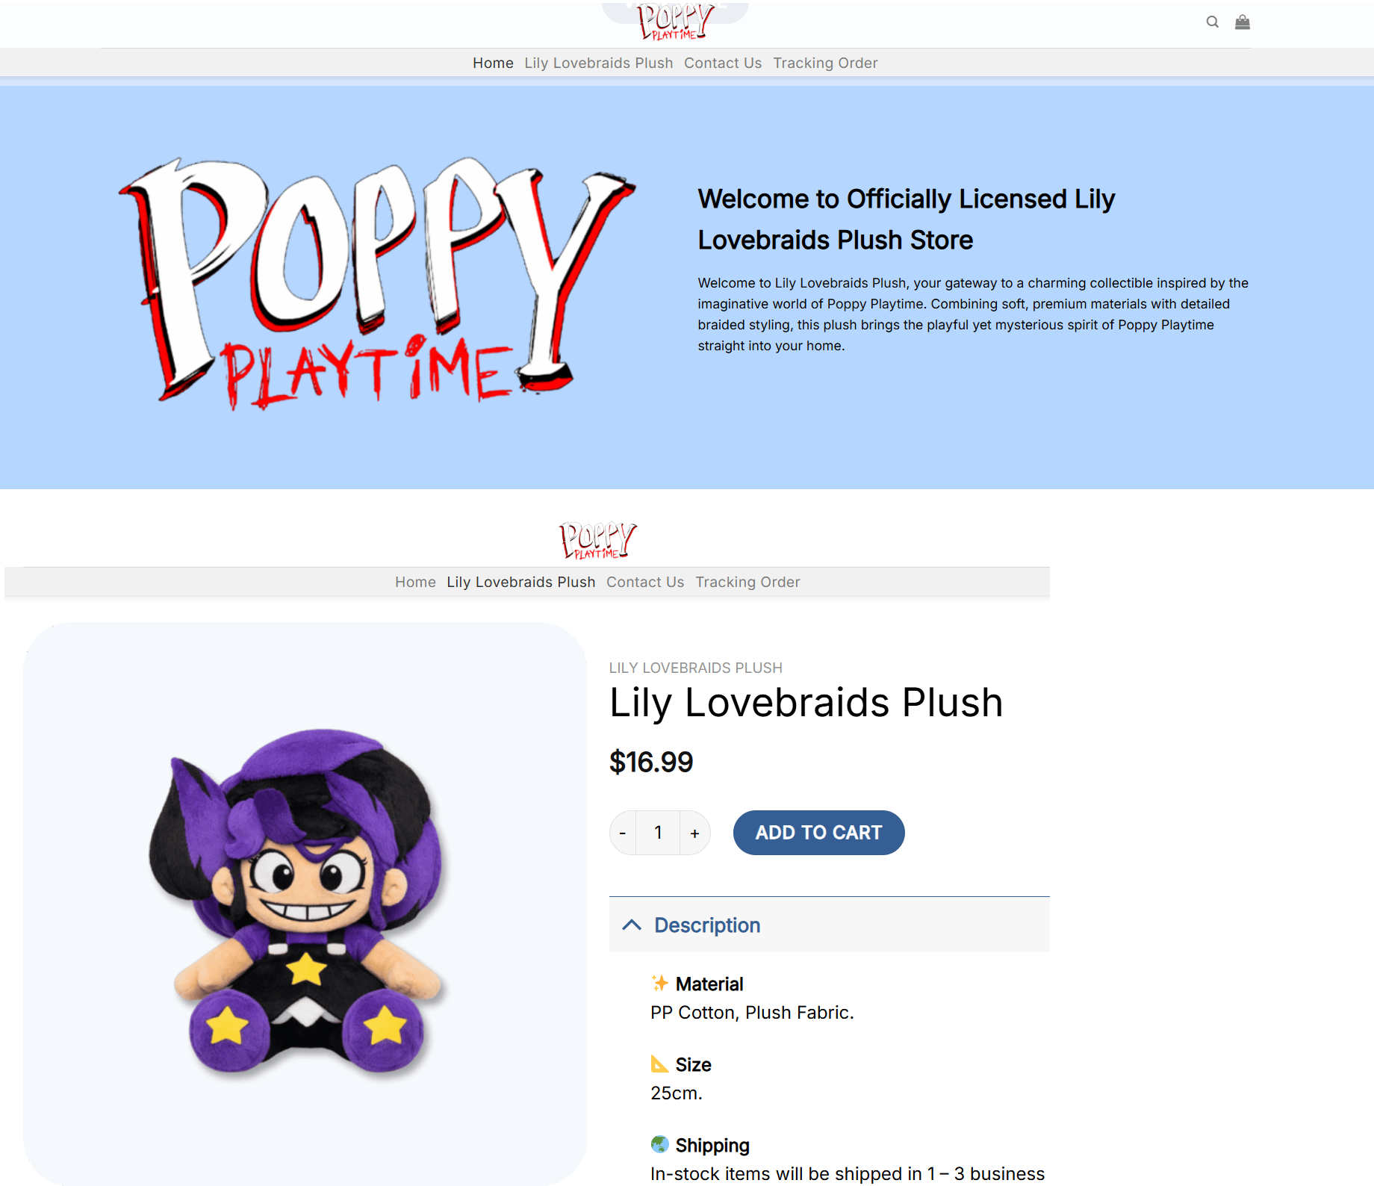Open the shopping bag cart icon
1374x1186 pixels.
1242,22
